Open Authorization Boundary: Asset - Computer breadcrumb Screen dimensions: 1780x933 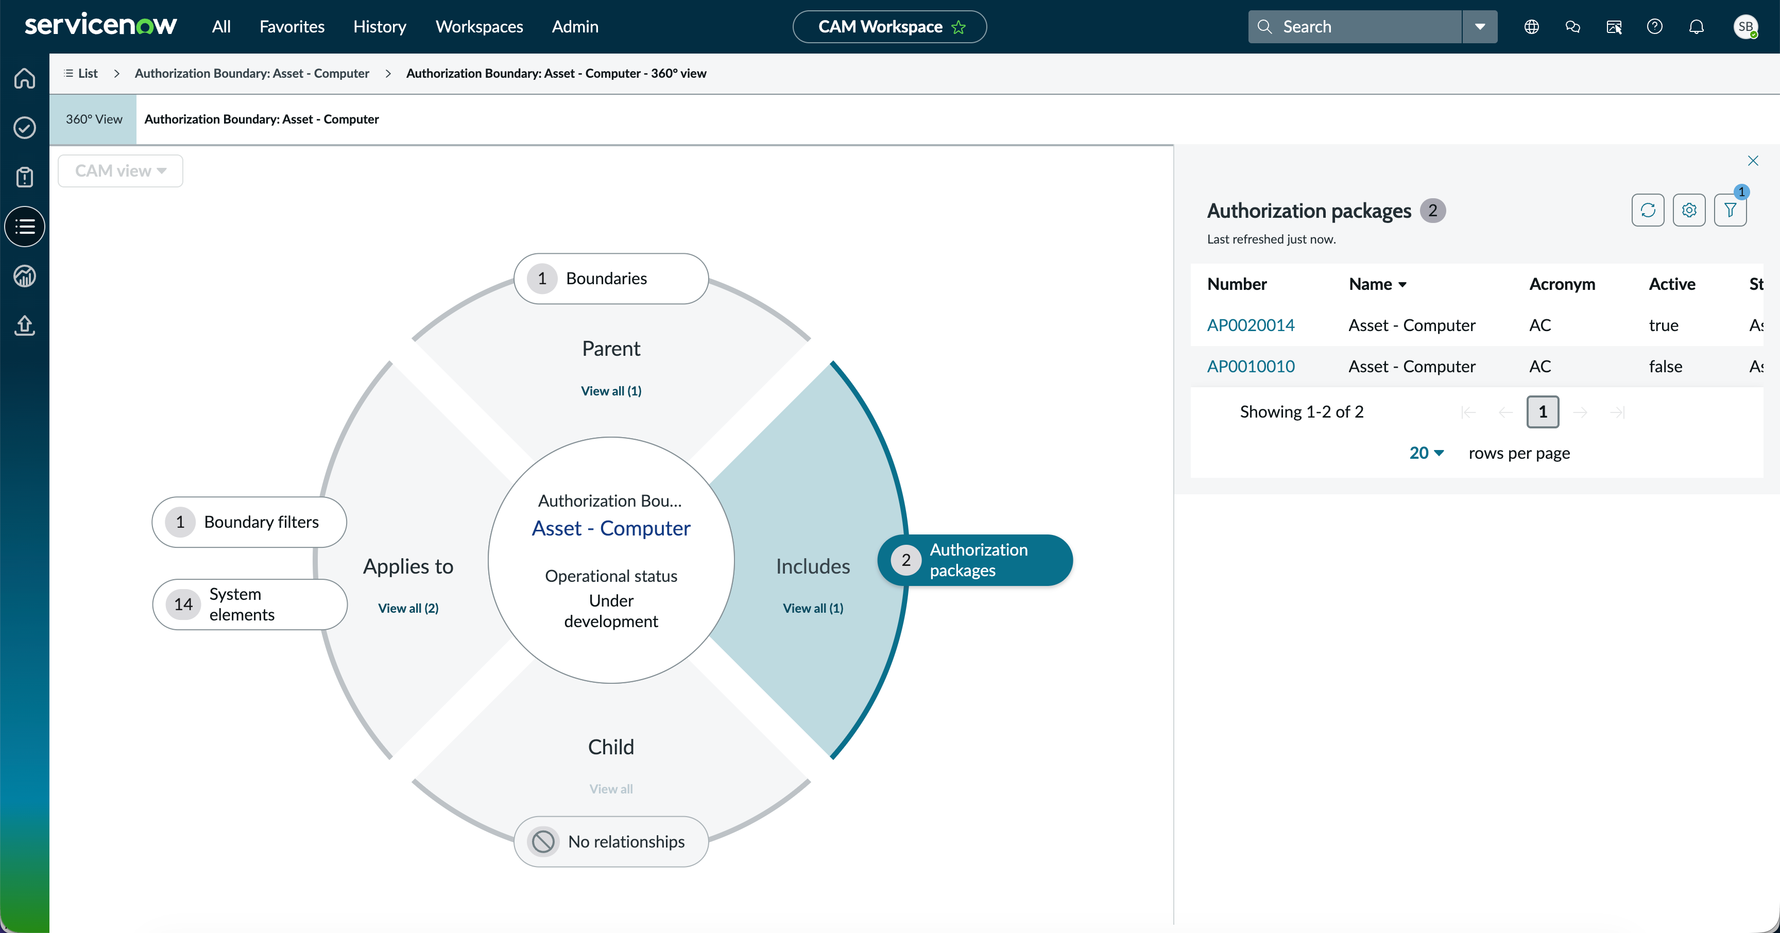(251, 73)
